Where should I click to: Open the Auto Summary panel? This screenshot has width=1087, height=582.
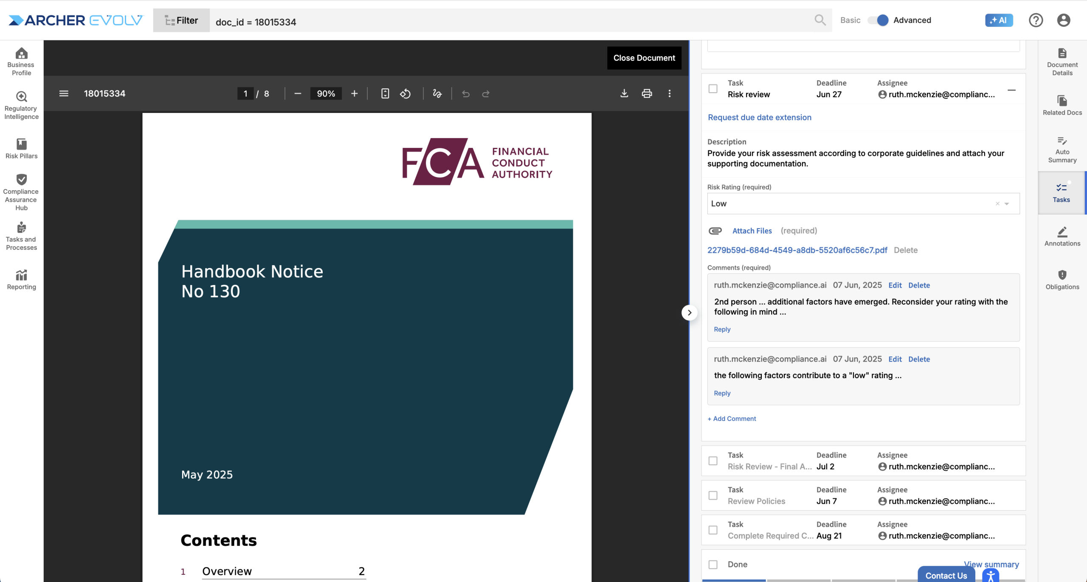[1062, 150]
